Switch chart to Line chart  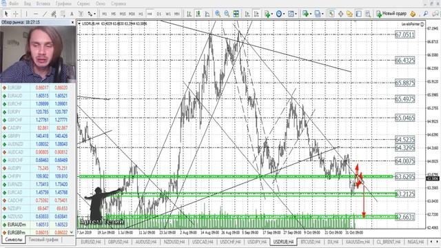point(207,14)
